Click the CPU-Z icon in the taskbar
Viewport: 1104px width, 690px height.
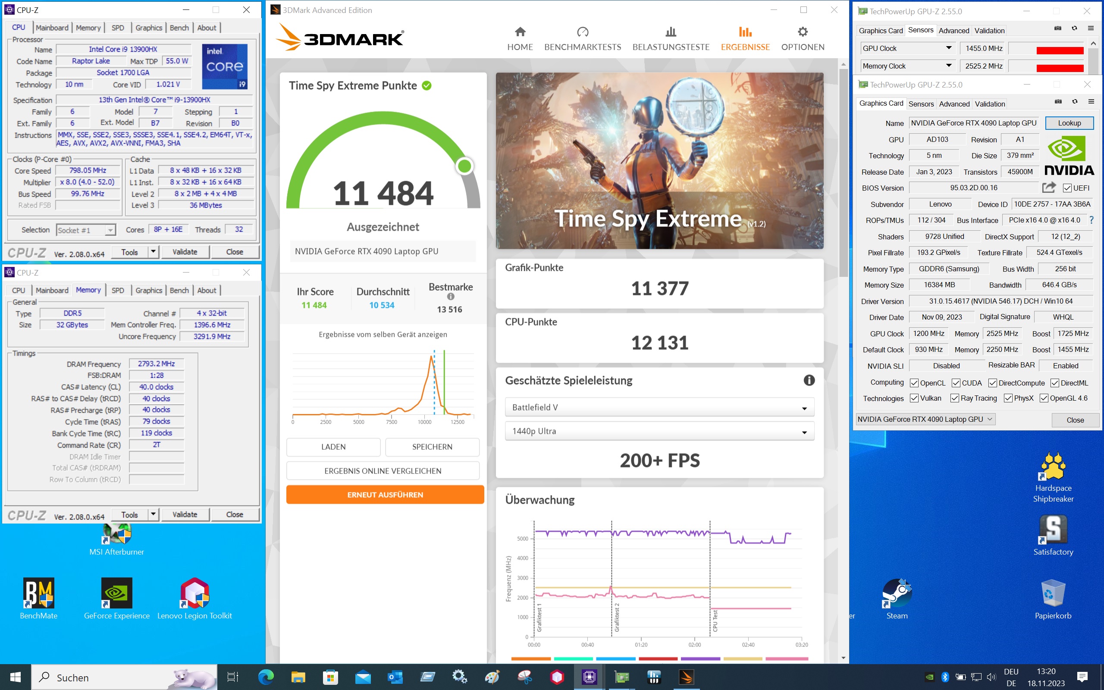tap(589, 677)
